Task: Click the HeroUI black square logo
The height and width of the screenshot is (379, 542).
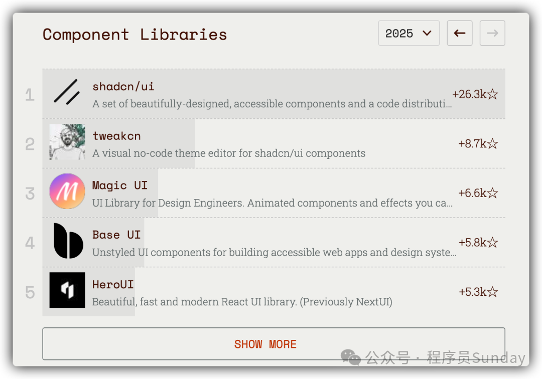Action: tap(67, 290)
